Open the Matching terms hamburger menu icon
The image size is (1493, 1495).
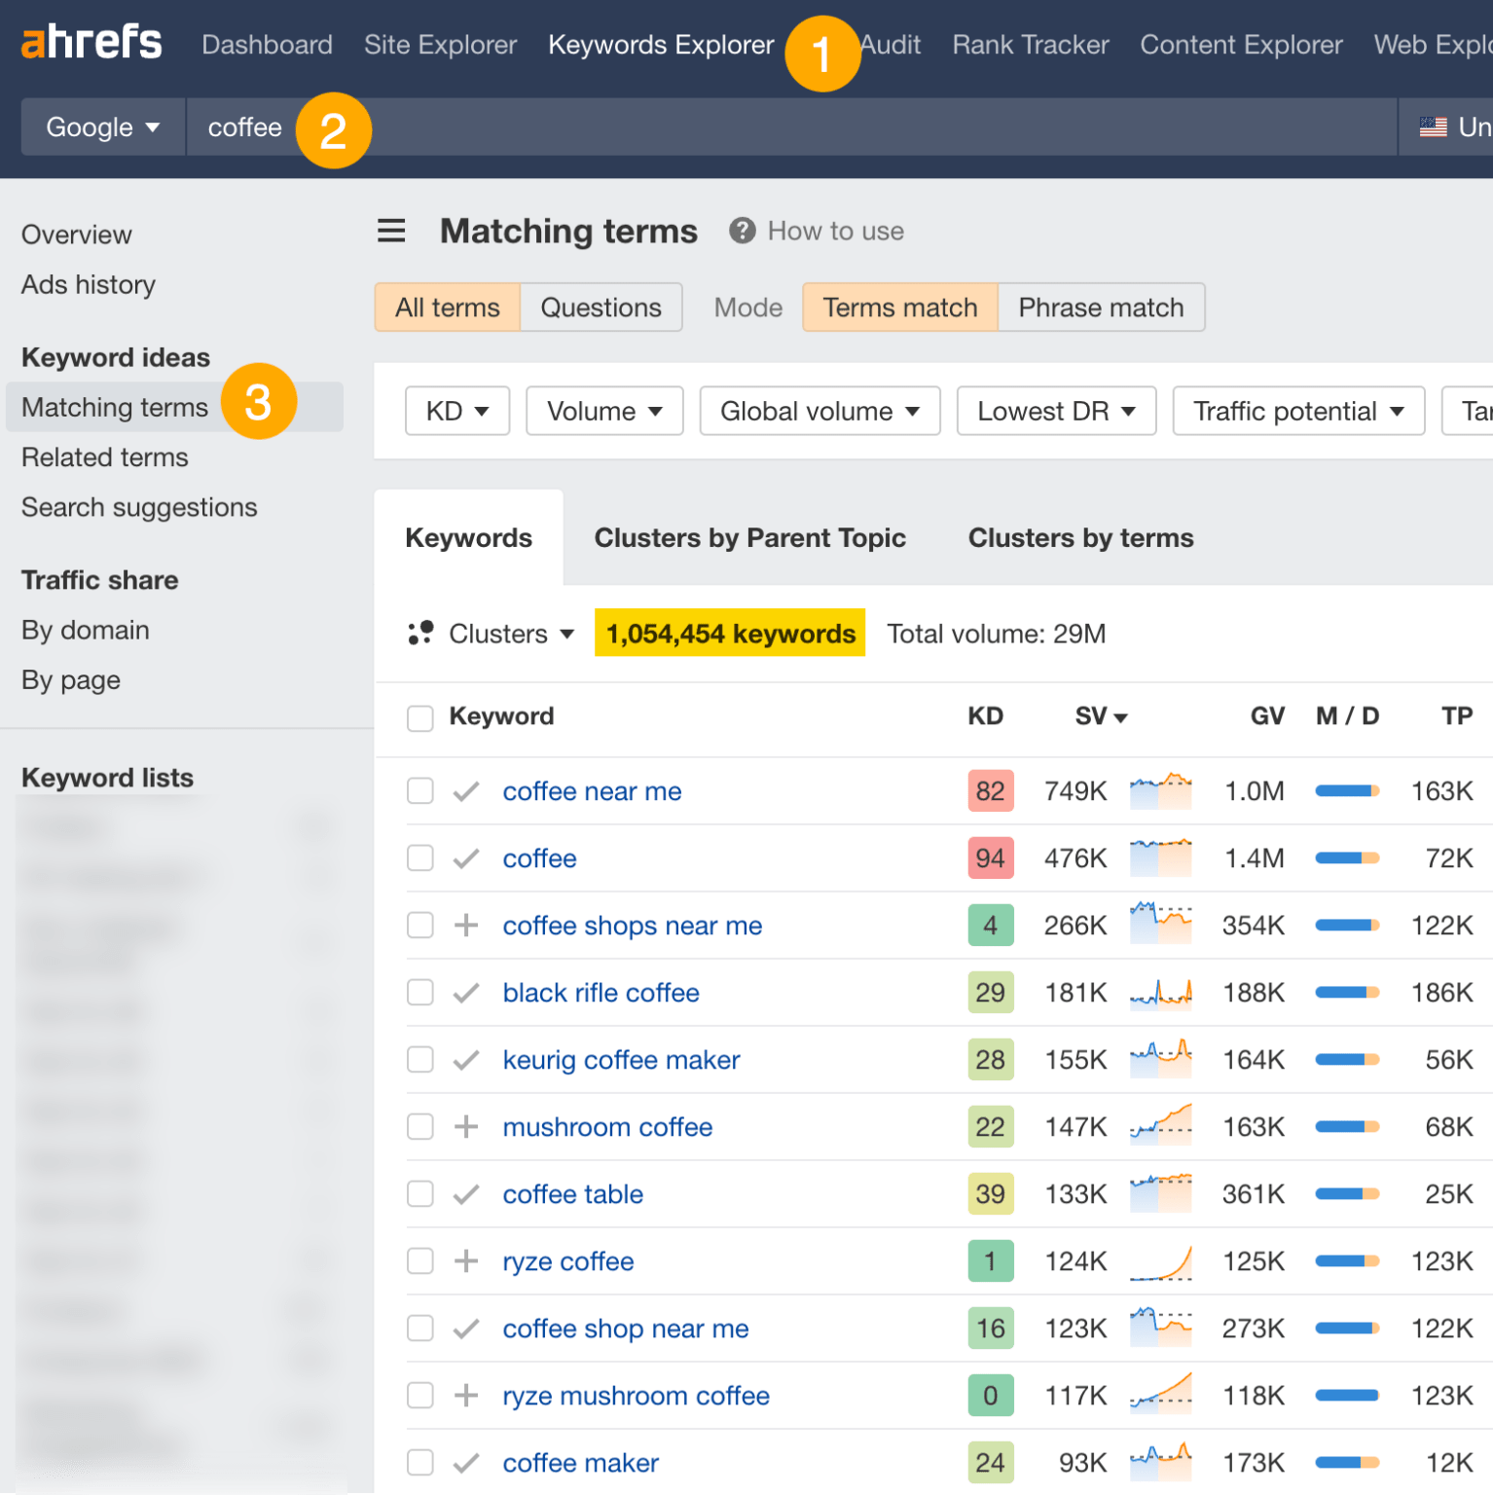click(x=391, y=231)
